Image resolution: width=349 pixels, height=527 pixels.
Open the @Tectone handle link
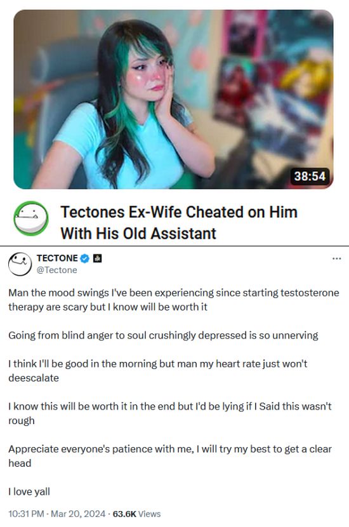56,270
